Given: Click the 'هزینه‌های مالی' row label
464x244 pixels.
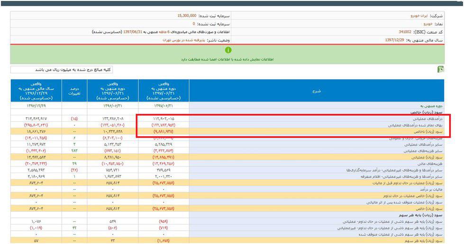Looking at the screenshot, I should [x=430, y=164].
